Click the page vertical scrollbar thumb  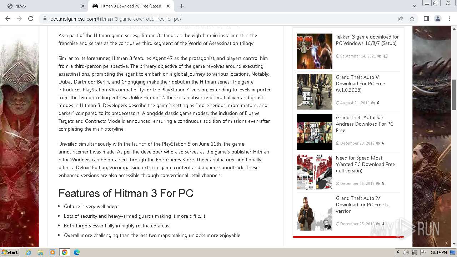coord(454,95)
